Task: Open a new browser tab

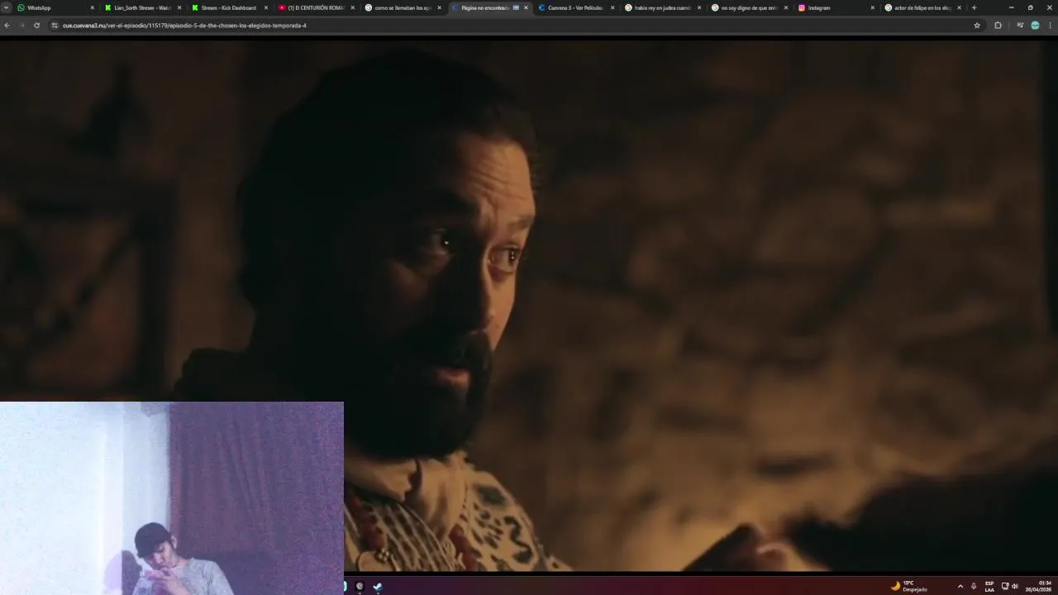Action: tap(974, 7)
